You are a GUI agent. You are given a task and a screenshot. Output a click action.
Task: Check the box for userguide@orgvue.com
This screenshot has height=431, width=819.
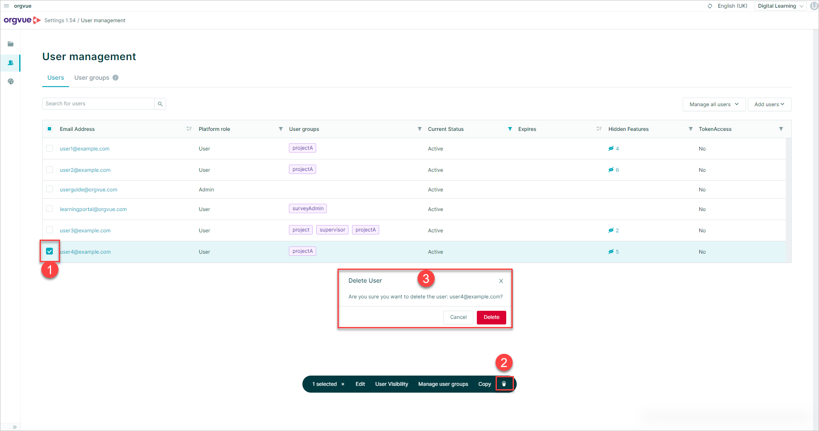49,189
